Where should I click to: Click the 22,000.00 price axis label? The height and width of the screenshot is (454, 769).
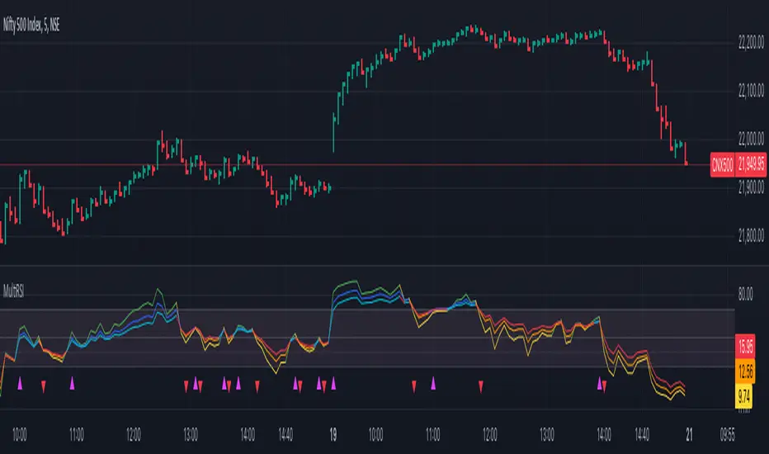pos(751,139)
